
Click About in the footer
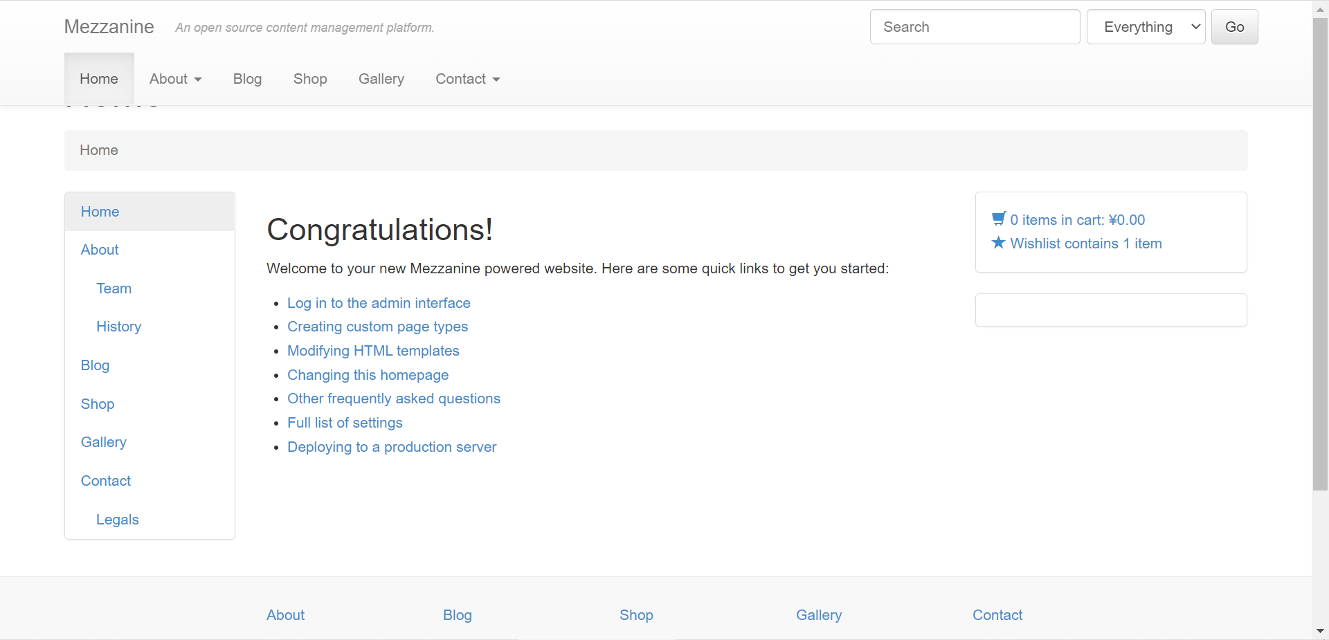coord(285,615)
